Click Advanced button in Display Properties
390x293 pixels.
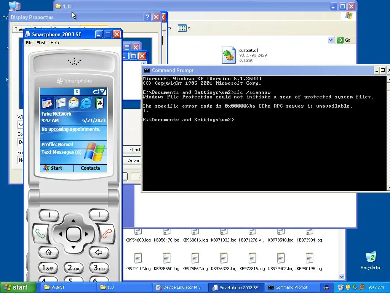pyautogui.click(x=132, y=161)
